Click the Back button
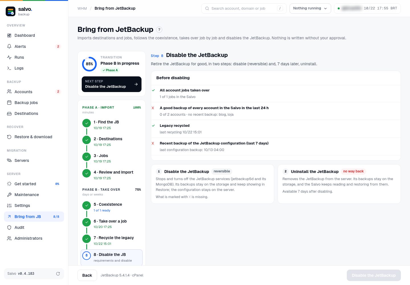This screenshot has width=410, height=285. (x=87, y=275)
